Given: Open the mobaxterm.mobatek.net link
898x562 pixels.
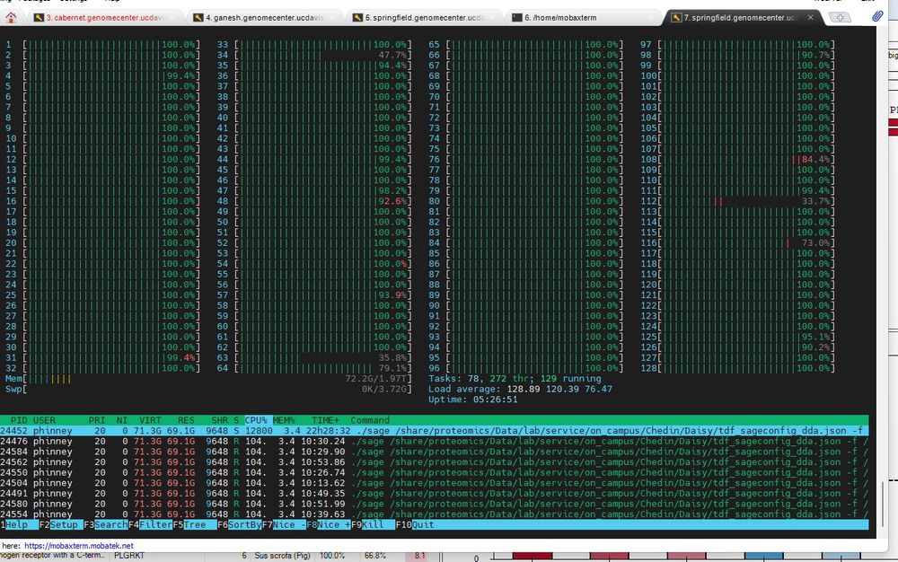Looking at the screenshot, I should (78, 546).
